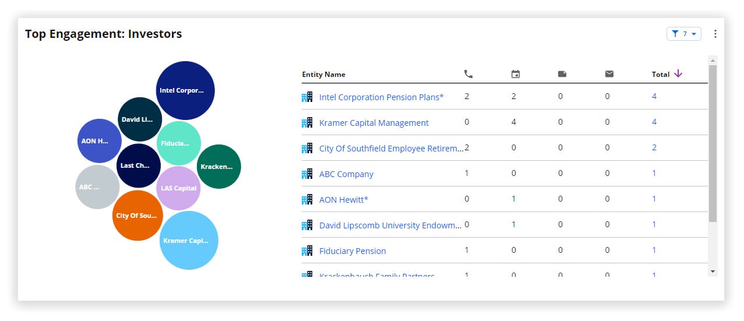This screenshot has width=744, height=321.
Task: Click total 1 in David Lipscomb row
Action: (654, 224)
